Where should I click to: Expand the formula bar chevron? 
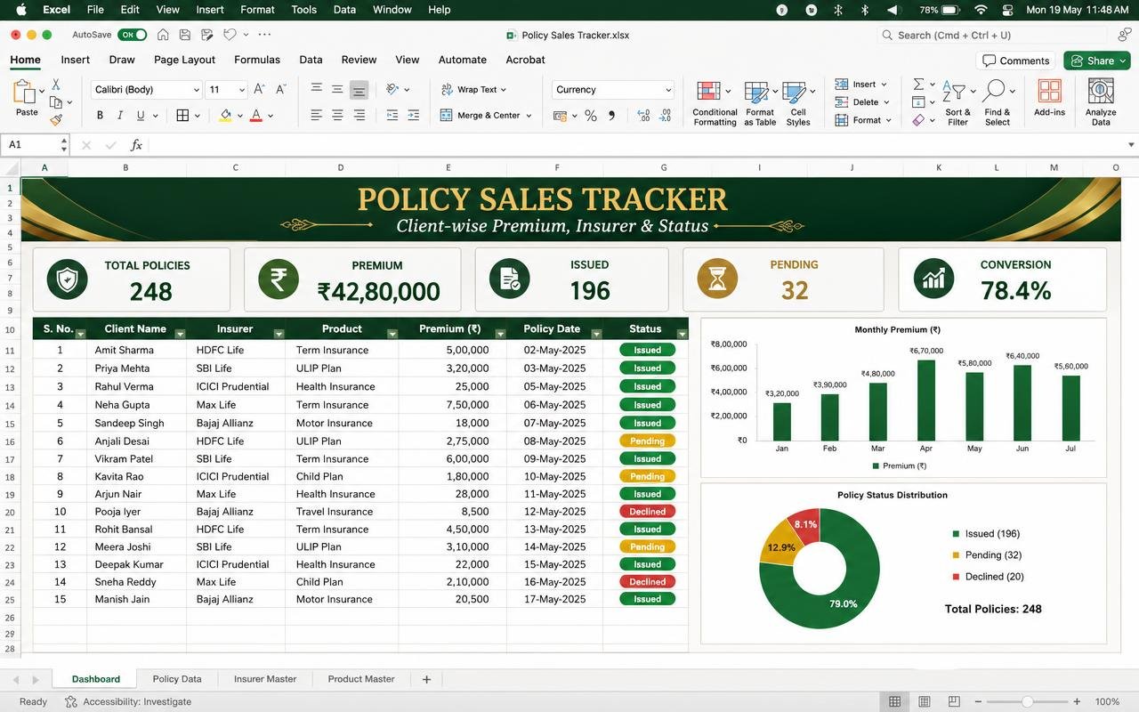click(1131, 144)
